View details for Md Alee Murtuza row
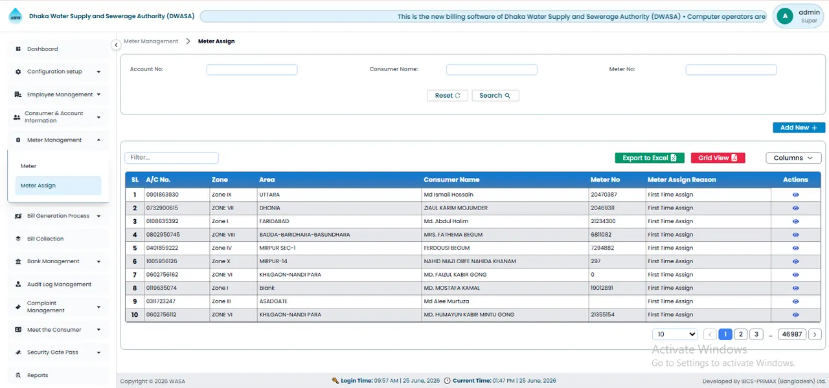Viewport: 829px width, 388px height. click(795, 301)
